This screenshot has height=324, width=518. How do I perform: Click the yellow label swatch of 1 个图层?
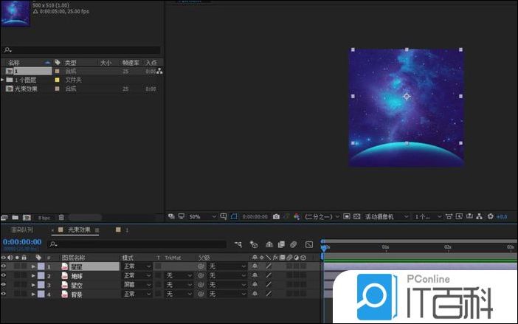[x=58, y=80]
